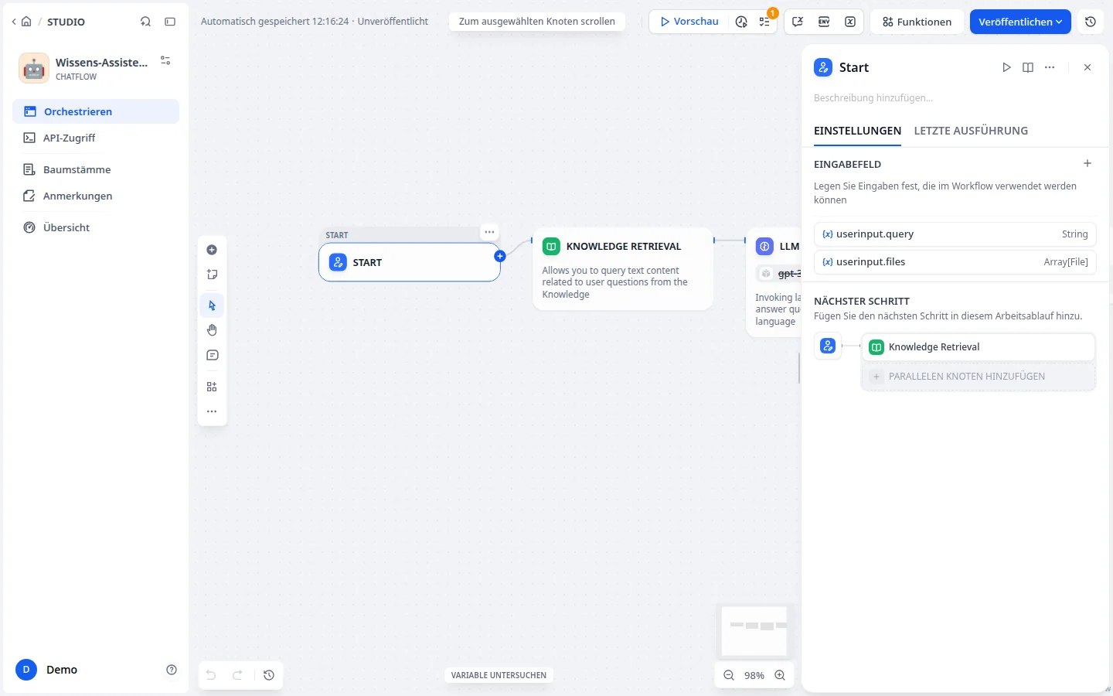Go to the Anmerkungen page
This screenshot has width=1113, height=696.
coord(96,196)
